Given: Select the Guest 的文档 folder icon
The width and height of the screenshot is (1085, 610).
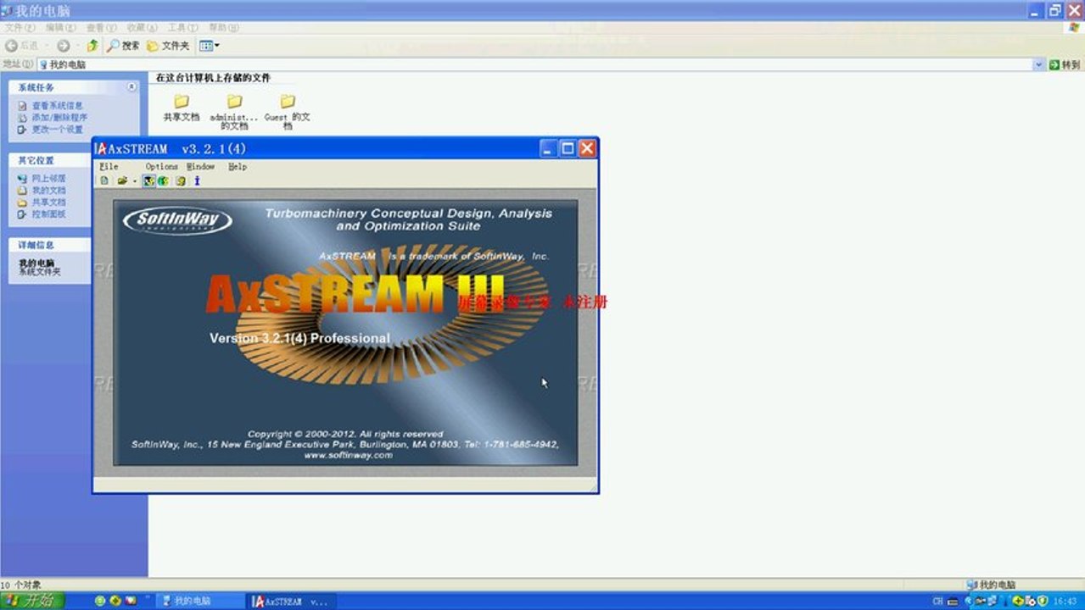Looking at the screenshot, I should (x=288, y=102).
